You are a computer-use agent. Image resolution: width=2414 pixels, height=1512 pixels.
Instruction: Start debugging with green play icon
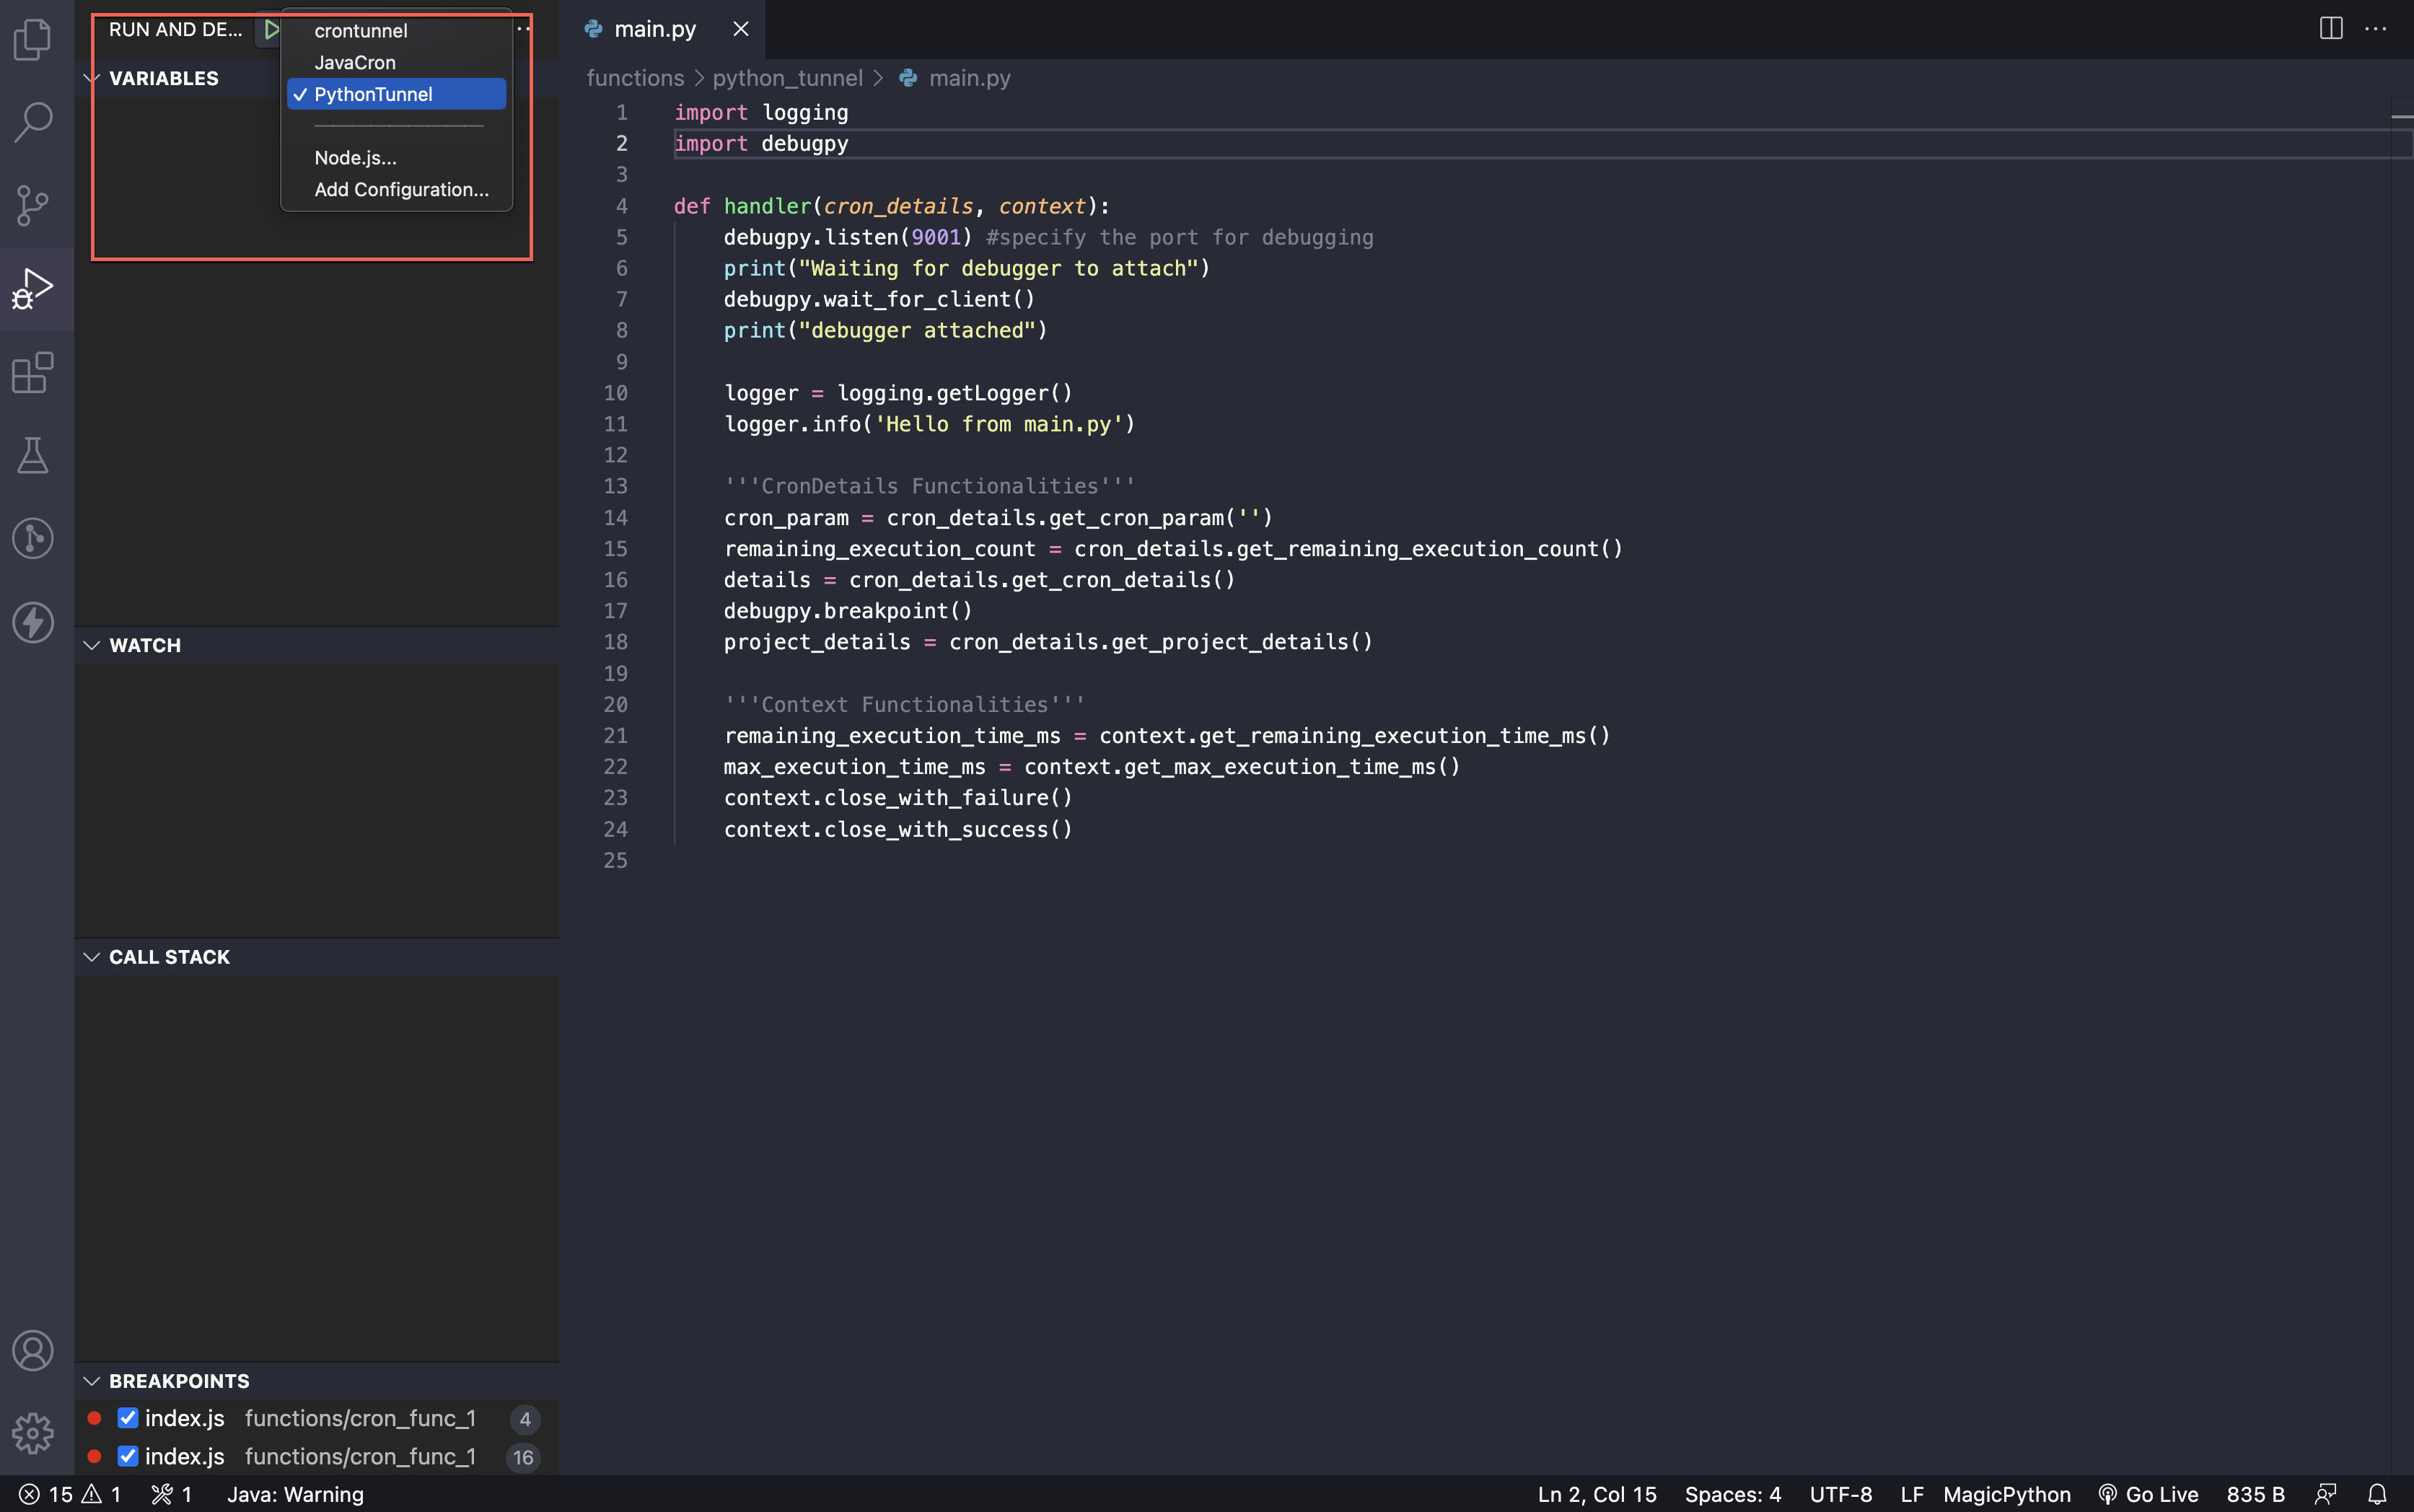[270, 29]
